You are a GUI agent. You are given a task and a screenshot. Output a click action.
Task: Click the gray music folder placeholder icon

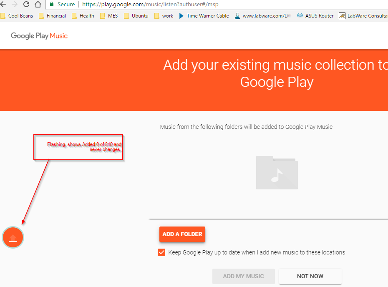(x=277, y=173)
